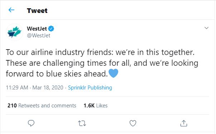Click the blue verified badge beside WestJet
The height and width of the screenshot is (134, 216).
coord(51,29)
